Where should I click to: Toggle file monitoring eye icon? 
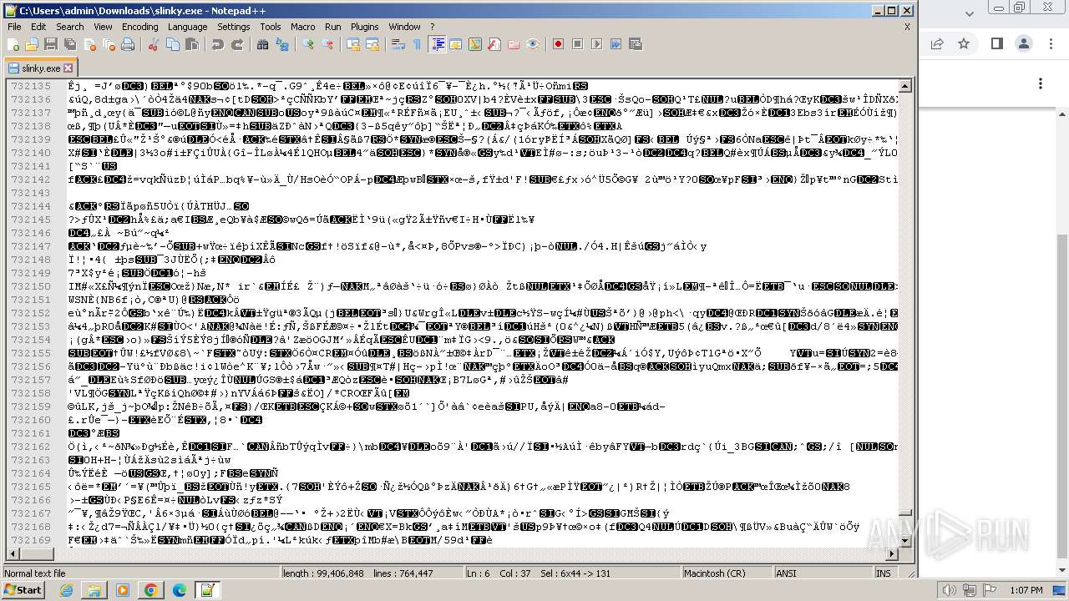533,44
